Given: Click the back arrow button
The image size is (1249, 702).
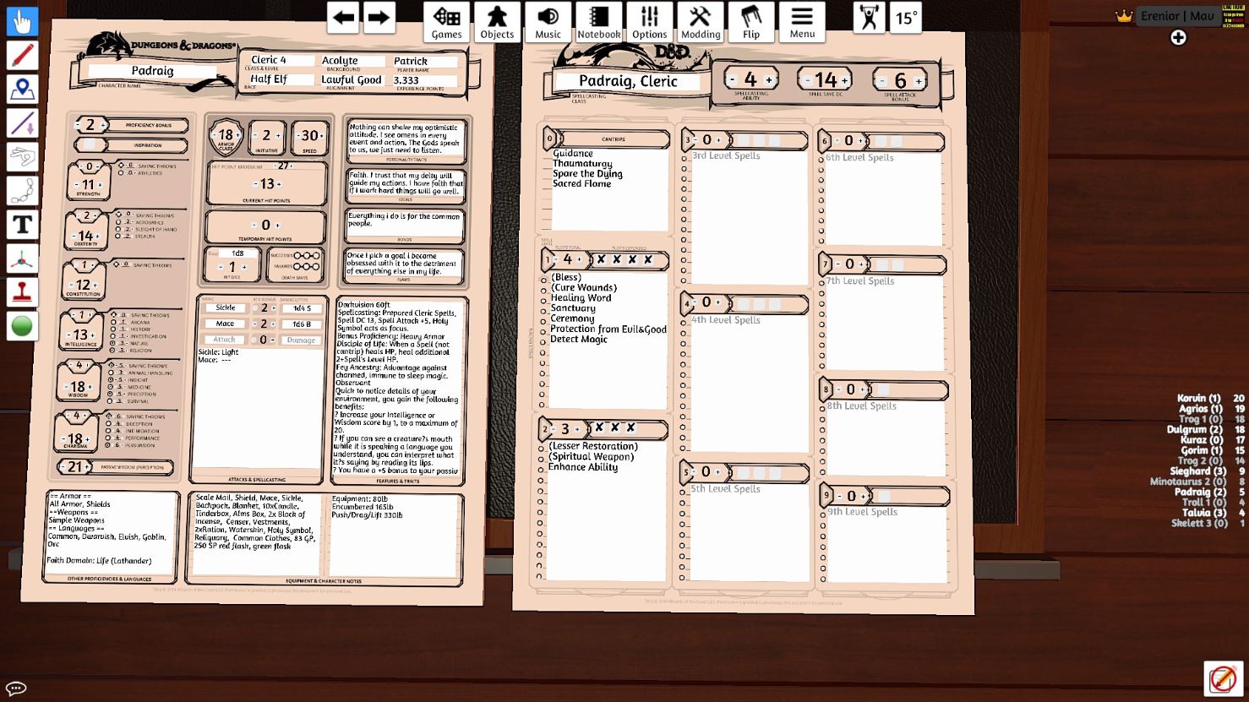Looking at the screenshot, I should [x=343, y=18].
